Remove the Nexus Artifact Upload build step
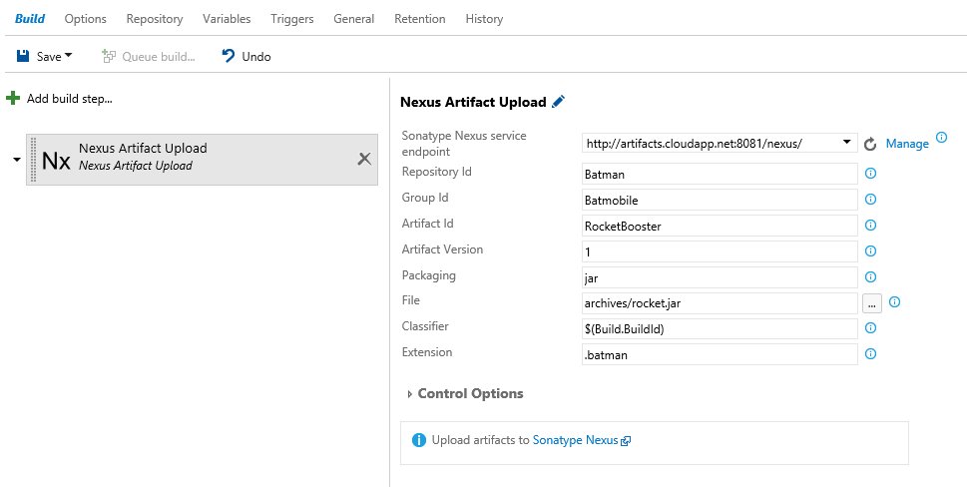The image size is (967, 487). (364, 158)
